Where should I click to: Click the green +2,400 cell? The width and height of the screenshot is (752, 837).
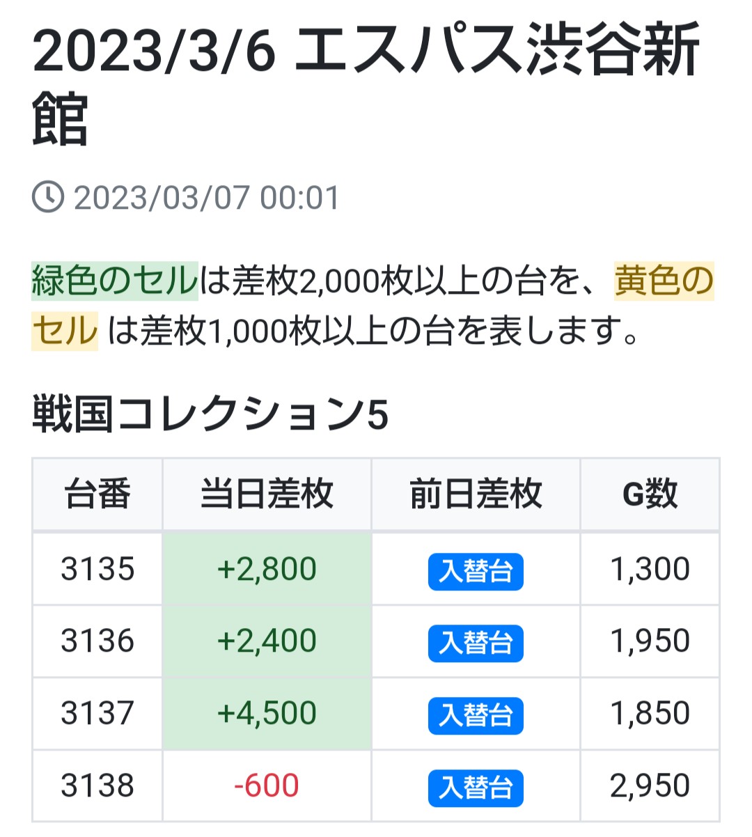tap(267, 641)
